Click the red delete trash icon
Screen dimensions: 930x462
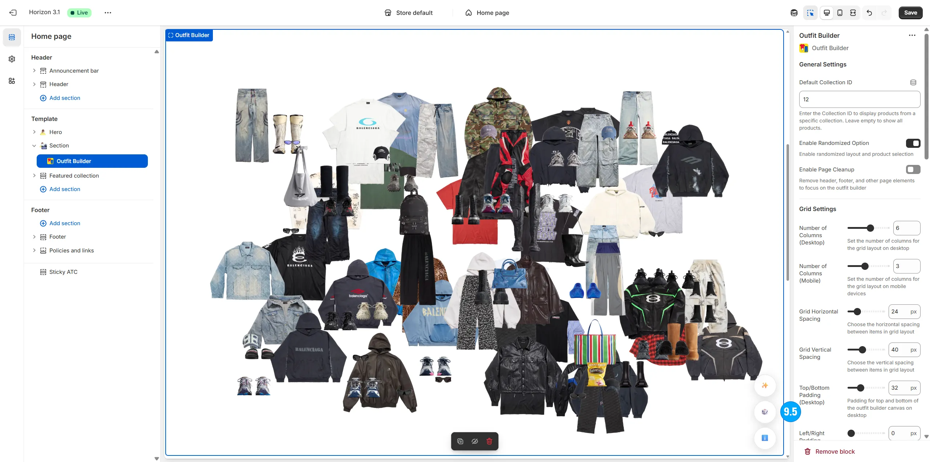click(489, 441)
